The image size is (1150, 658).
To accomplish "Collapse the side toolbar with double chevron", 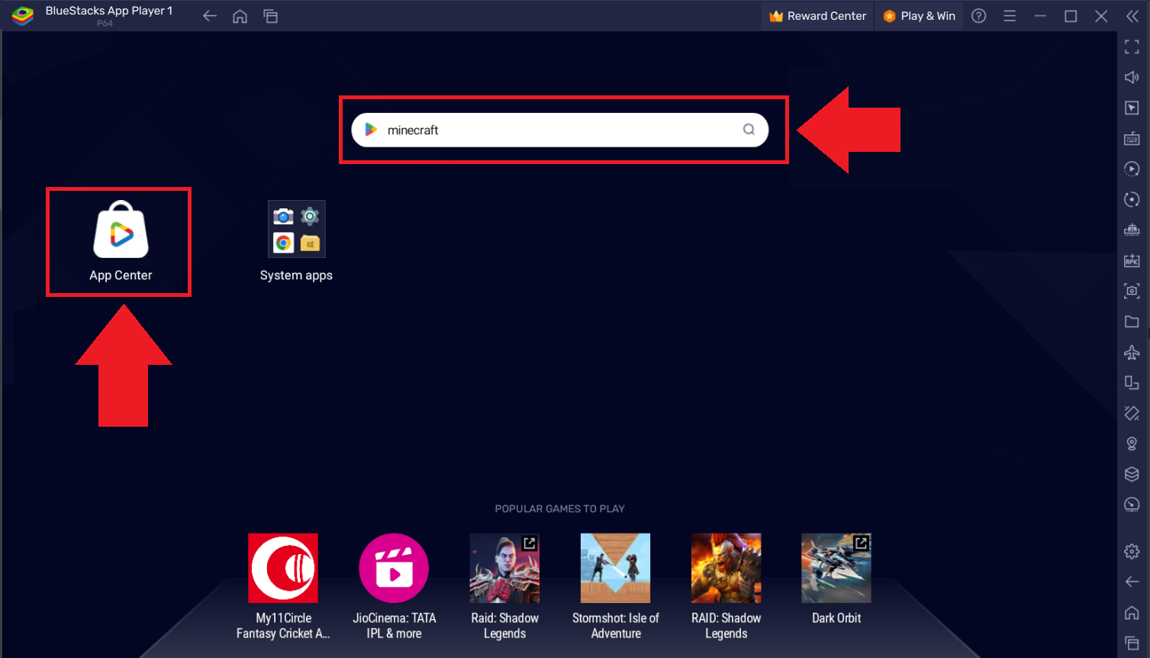I will 1132,16.
